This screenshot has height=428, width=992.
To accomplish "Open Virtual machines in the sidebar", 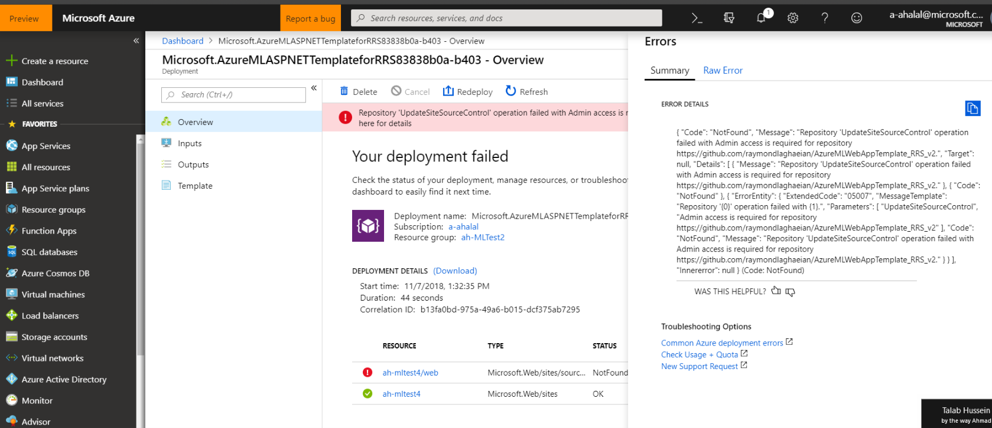I will coord(53,294).
